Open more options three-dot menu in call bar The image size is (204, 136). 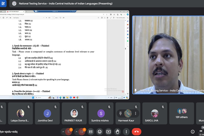[x=126, y=132]
